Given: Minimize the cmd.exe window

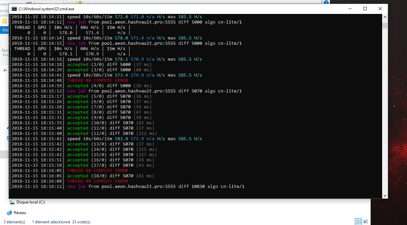Looking at the screenshot, I should click(x=349, y=9).
